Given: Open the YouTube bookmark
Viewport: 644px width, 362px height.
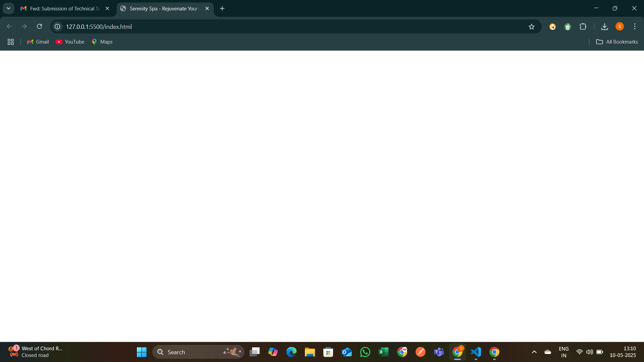Looking at the screenshot, I should (70, 42).
